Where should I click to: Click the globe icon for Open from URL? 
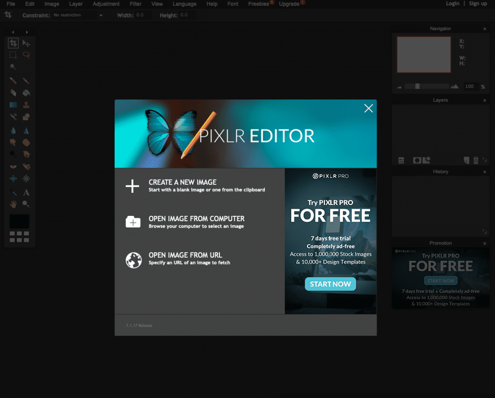tap(133, 260)
